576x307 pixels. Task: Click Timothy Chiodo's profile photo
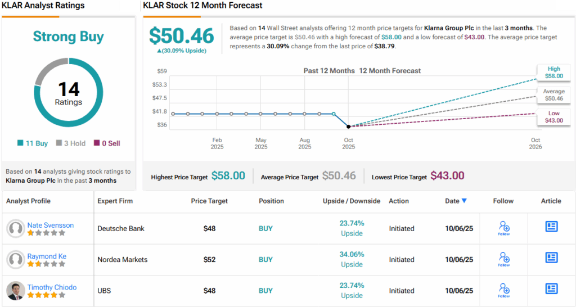point(16,291)
